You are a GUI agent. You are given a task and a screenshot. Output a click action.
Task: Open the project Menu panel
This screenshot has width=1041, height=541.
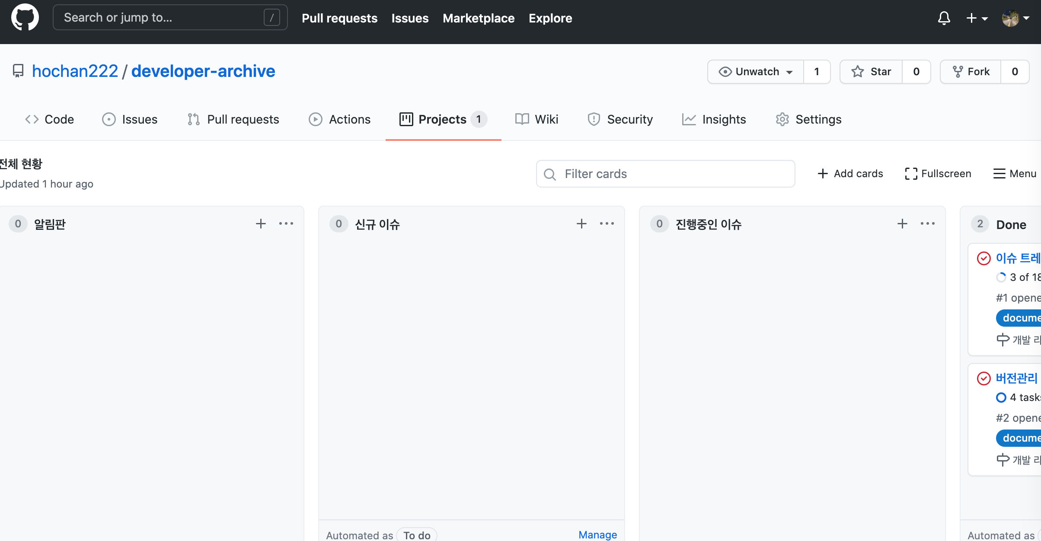(x=1015, y=174)
